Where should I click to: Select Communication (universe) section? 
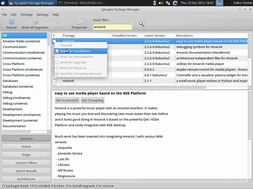24,58
